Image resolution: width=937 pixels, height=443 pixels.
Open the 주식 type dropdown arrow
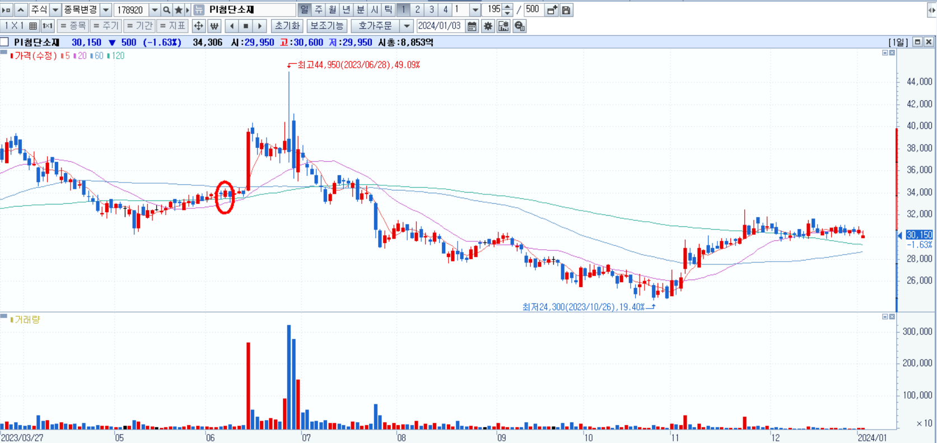[x=55, y=10]
